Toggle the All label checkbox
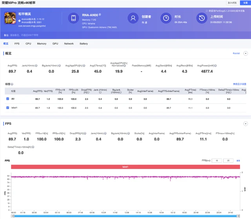 [8, 99]
